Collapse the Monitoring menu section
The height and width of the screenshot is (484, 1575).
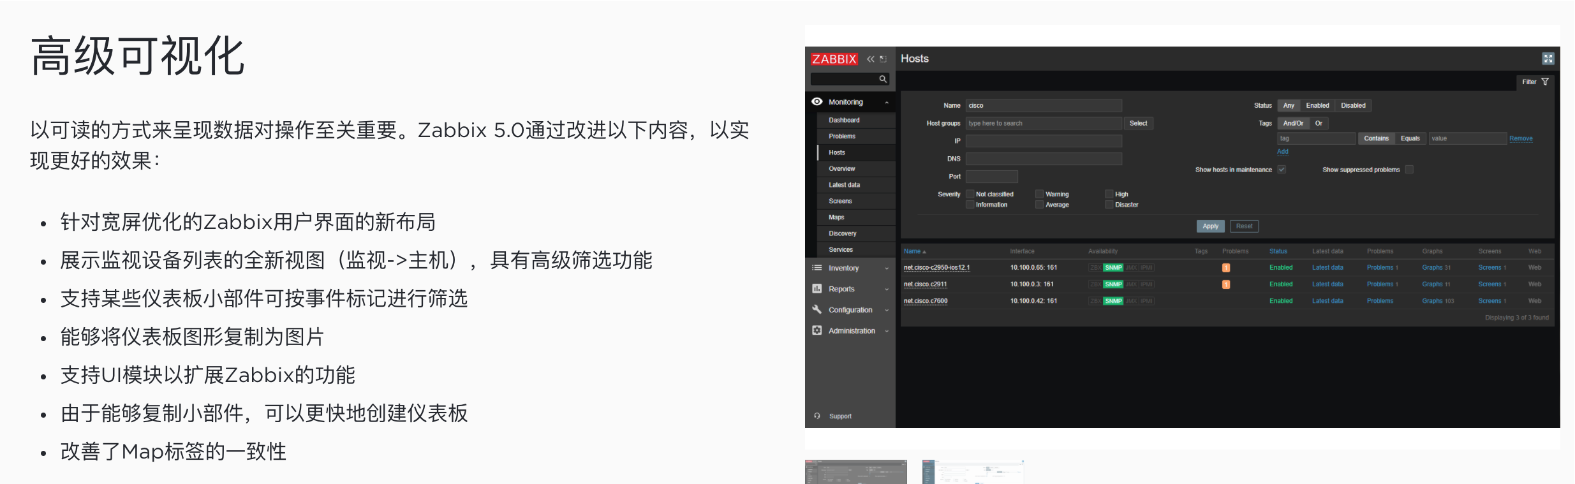[887, 103]
